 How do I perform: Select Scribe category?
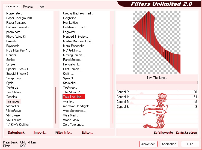tap(10, 60)
